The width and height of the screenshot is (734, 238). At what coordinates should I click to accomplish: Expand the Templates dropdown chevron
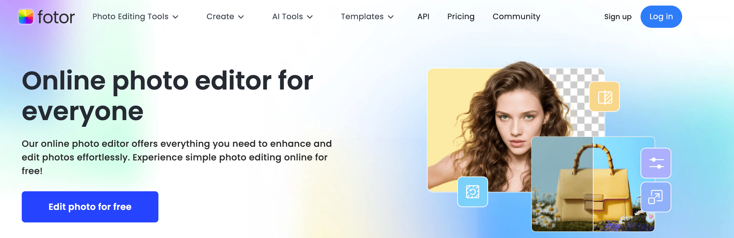click(391, 17)
